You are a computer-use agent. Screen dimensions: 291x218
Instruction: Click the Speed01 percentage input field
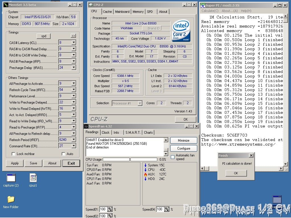tap(103, 209)
